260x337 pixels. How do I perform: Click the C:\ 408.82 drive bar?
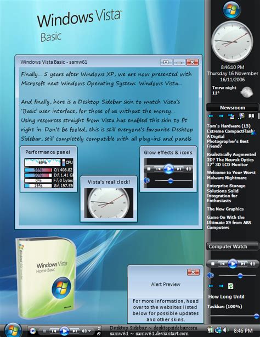[x=38, y=170]
